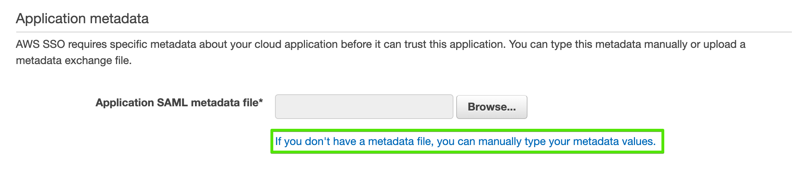This screenshot has width=806, height=183.
Task: Click the Browse... button
Action: click(x=491, y=107)
